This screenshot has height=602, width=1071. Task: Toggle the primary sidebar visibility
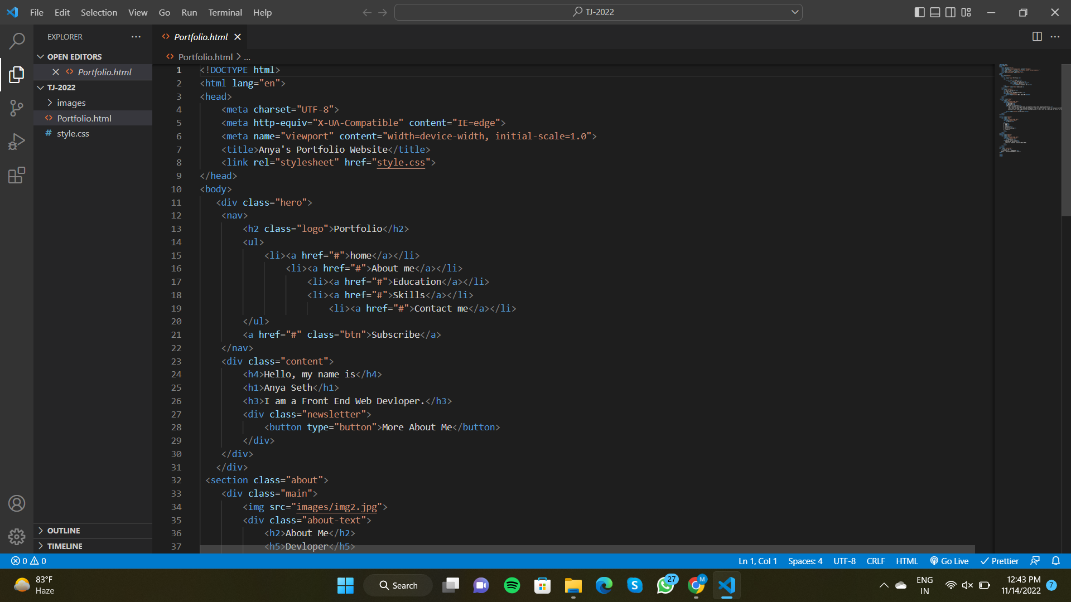coord(920,12)
